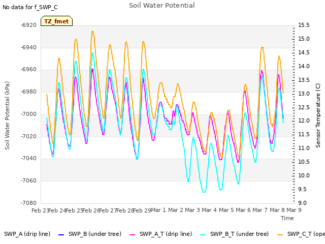Click the magenta SWP_A_T legend line swatch
This screenshot has width=325, height=244.
(132, 235)
